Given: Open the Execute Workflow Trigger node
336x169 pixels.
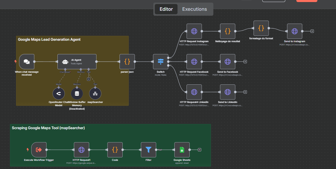Looking at the screenshot, I should pyautogui.click(x=39, y=150).
